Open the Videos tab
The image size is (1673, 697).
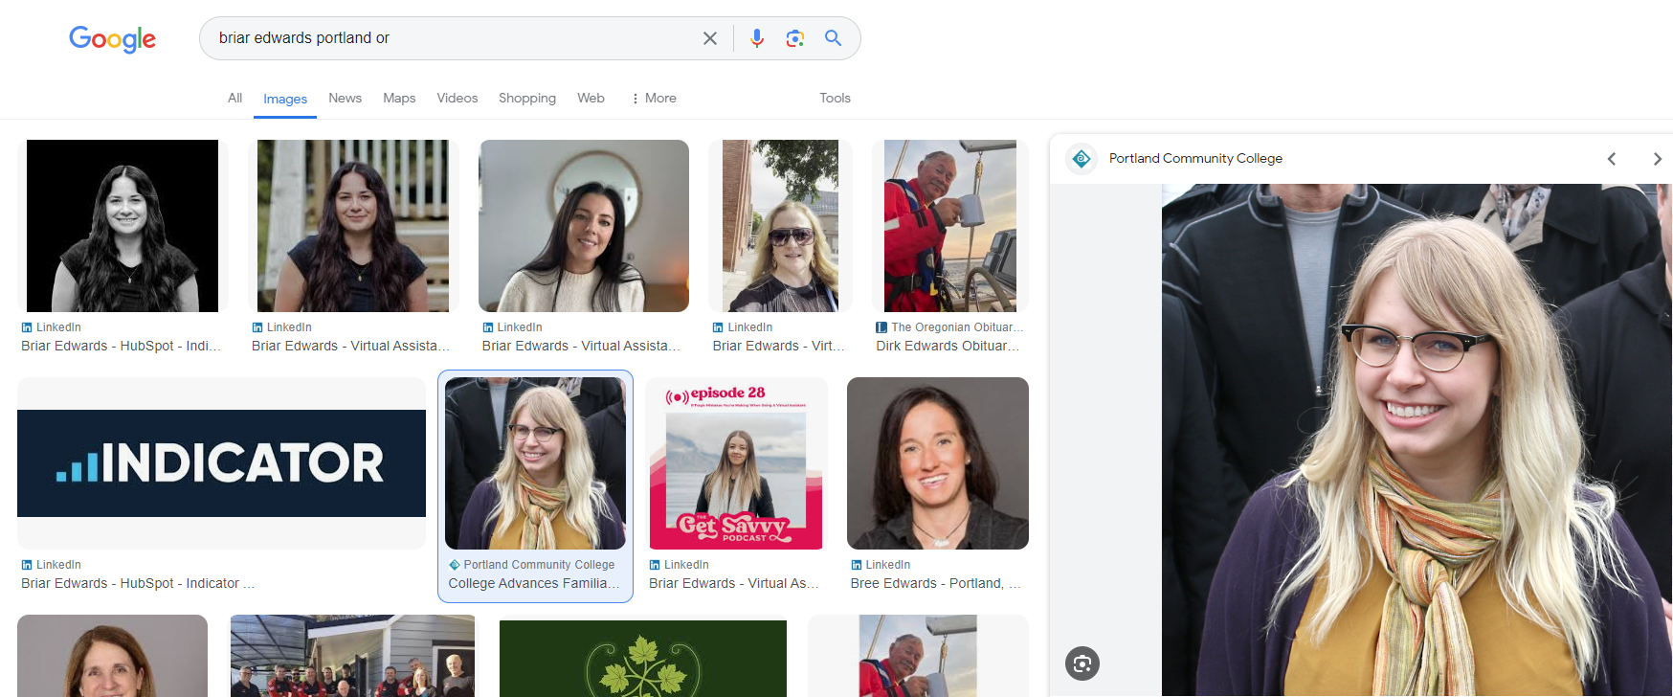(457, 98)
